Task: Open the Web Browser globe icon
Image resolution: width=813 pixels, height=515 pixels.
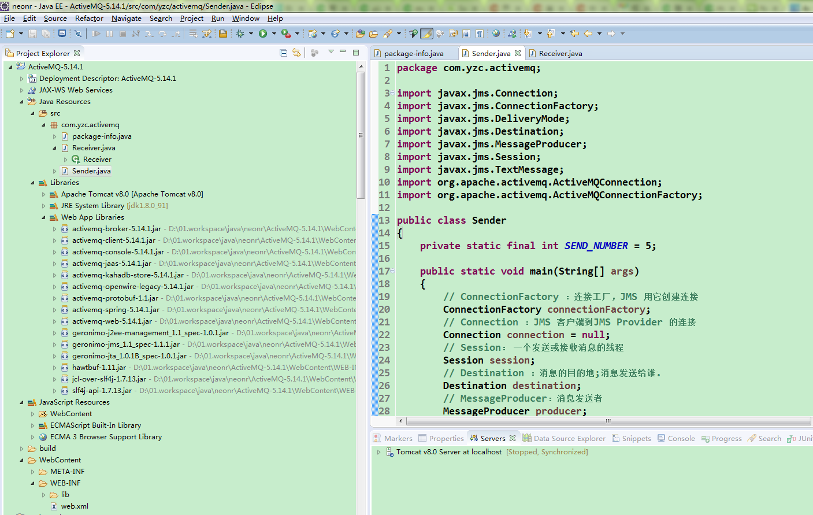Action: [x=496, y=34]
